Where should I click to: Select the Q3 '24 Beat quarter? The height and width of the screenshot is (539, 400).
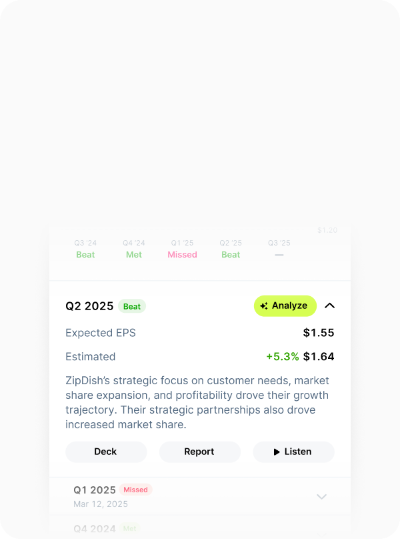[x=85, y=249]
